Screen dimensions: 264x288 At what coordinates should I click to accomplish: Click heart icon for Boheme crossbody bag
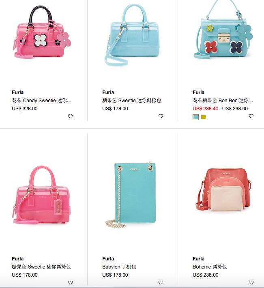pyautogui.click(x=251, y=282)
